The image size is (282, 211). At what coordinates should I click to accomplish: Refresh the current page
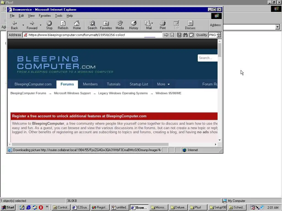pyautogui.click(x=63, y=25)
